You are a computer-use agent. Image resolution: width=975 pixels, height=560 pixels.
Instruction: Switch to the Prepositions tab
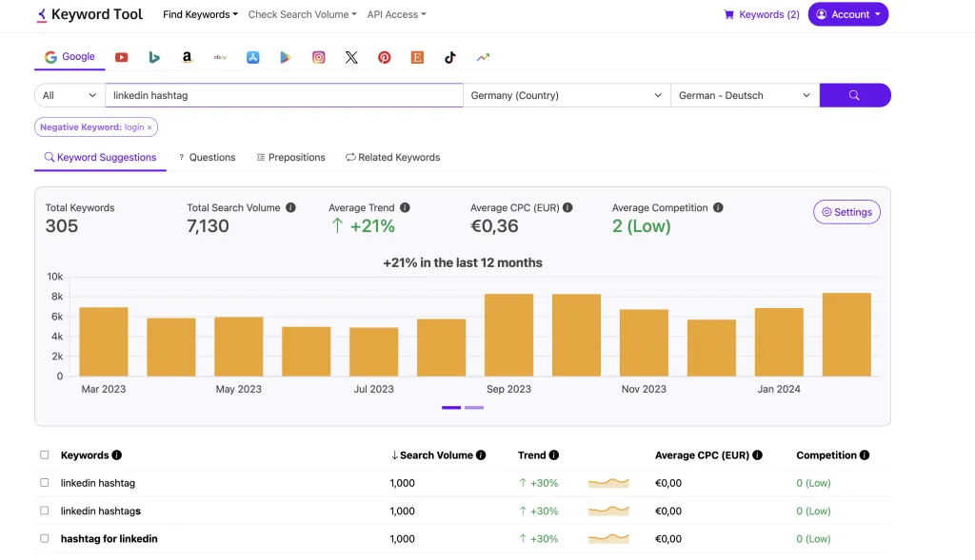tap(291, 157)
